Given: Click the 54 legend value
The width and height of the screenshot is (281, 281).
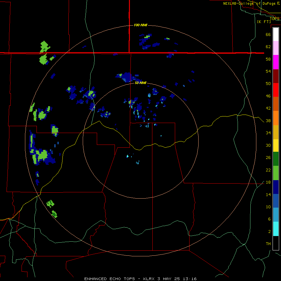Looking at the screenshot, I should click(268, 71).
